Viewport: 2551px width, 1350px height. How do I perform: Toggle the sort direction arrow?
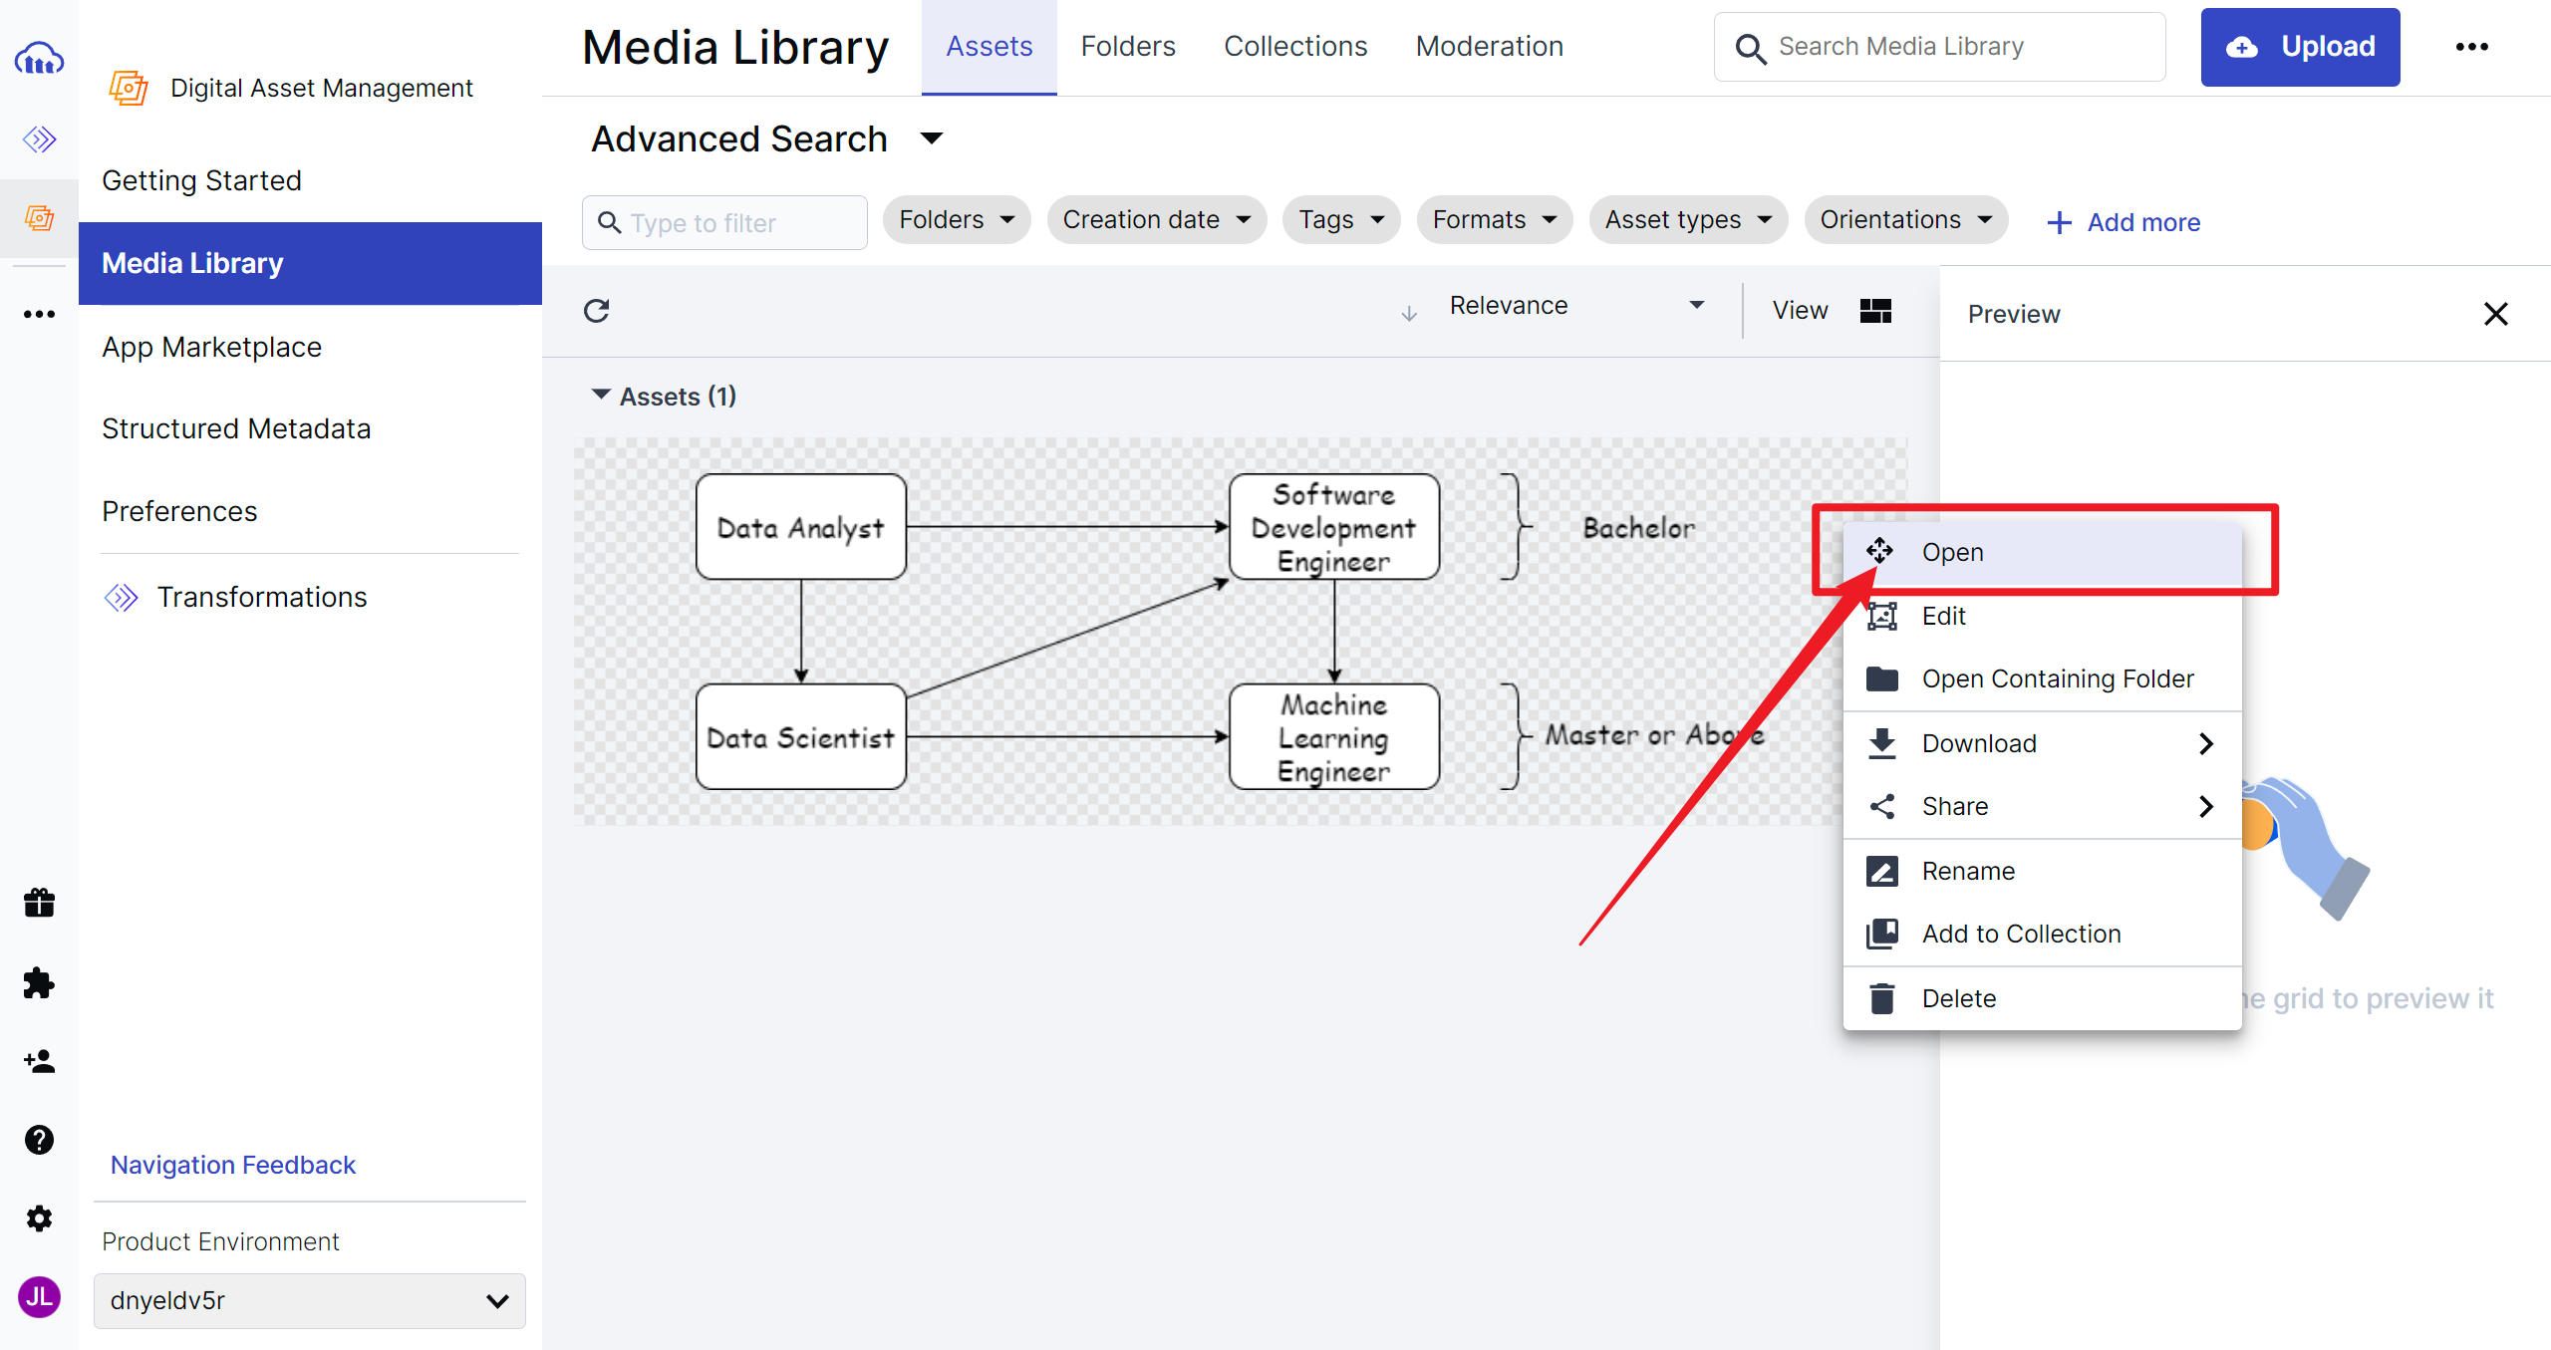pos(1408,314)
